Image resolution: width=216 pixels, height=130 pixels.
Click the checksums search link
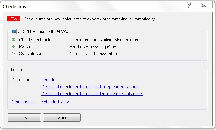click(47, 80)
